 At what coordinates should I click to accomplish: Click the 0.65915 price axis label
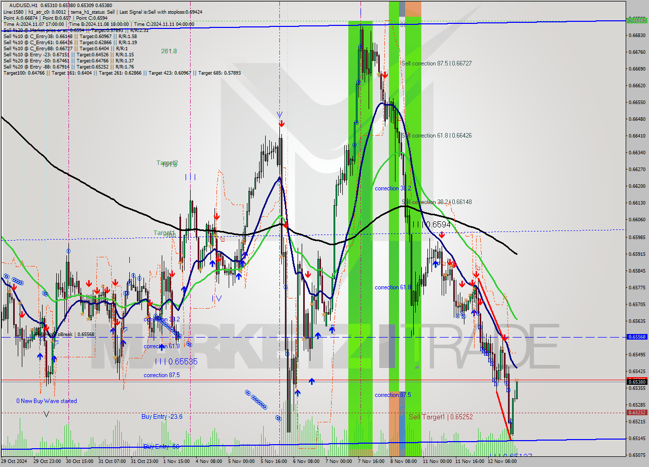[637, 254]
